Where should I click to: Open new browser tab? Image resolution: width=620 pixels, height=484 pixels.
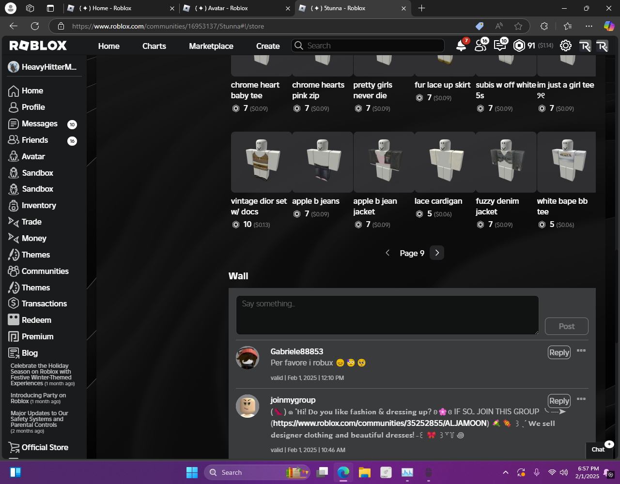[x=421, y=8]
